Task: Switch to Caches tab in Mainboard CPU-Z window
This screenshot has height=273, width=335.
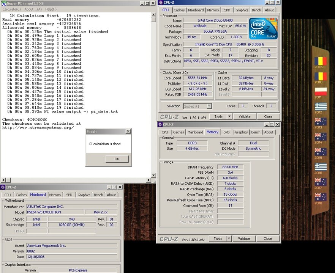Action: click(21, 195)
